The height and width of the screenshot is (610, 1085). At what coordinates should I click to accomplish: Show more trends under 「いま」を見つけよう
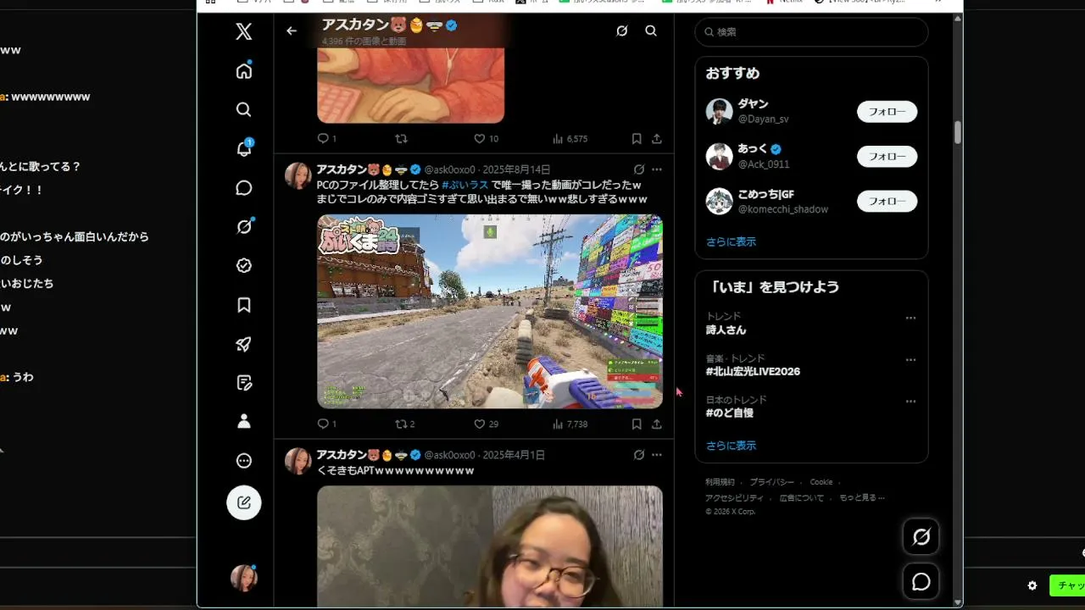point(731,446)
